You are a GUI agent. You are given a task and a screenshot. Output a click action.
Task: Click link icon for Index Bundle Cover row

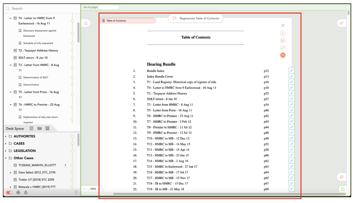point(292,76)
